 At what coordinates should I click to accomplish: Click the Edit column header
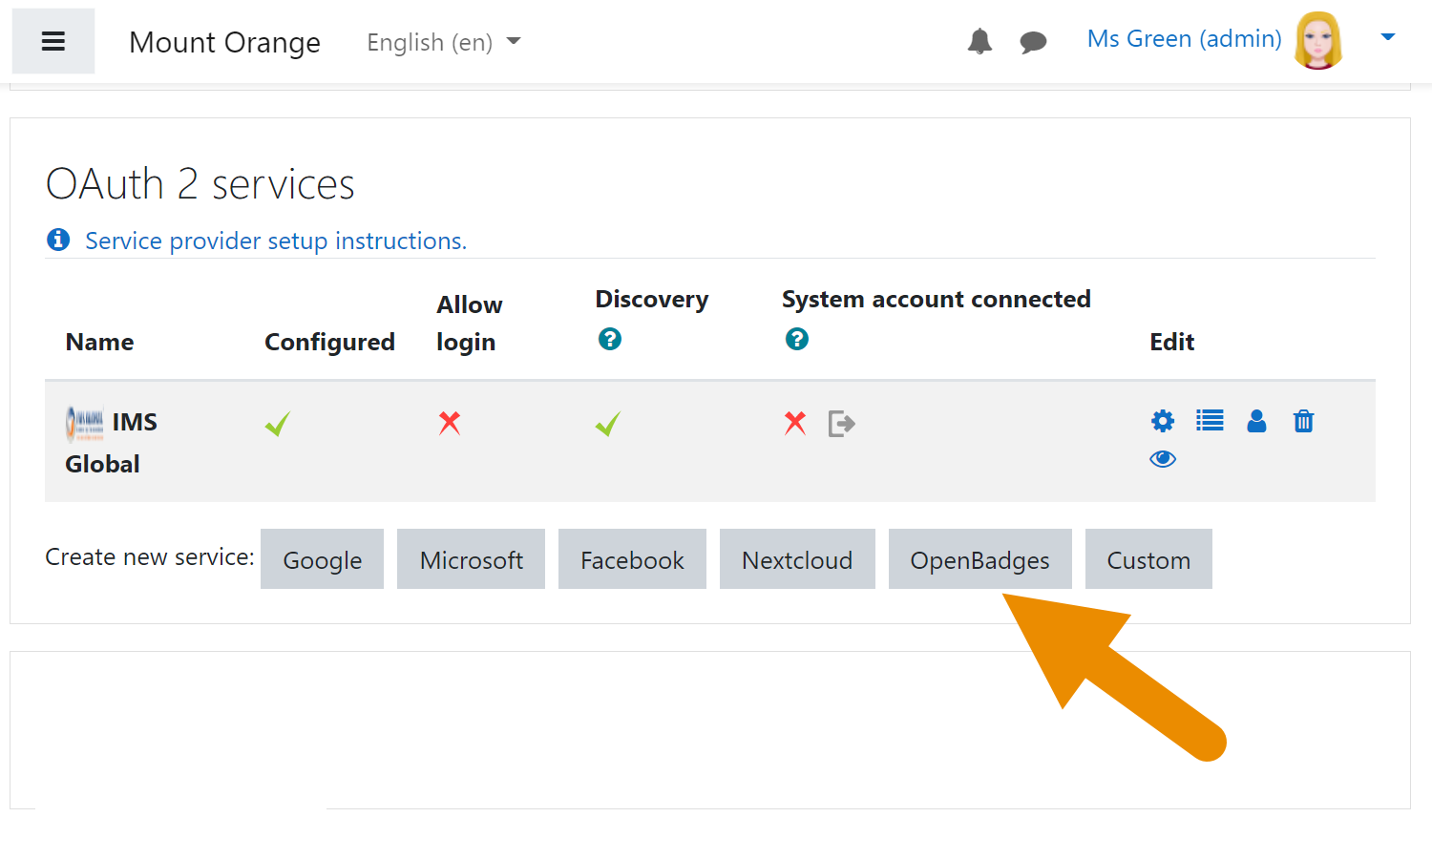coord(1172,342)
